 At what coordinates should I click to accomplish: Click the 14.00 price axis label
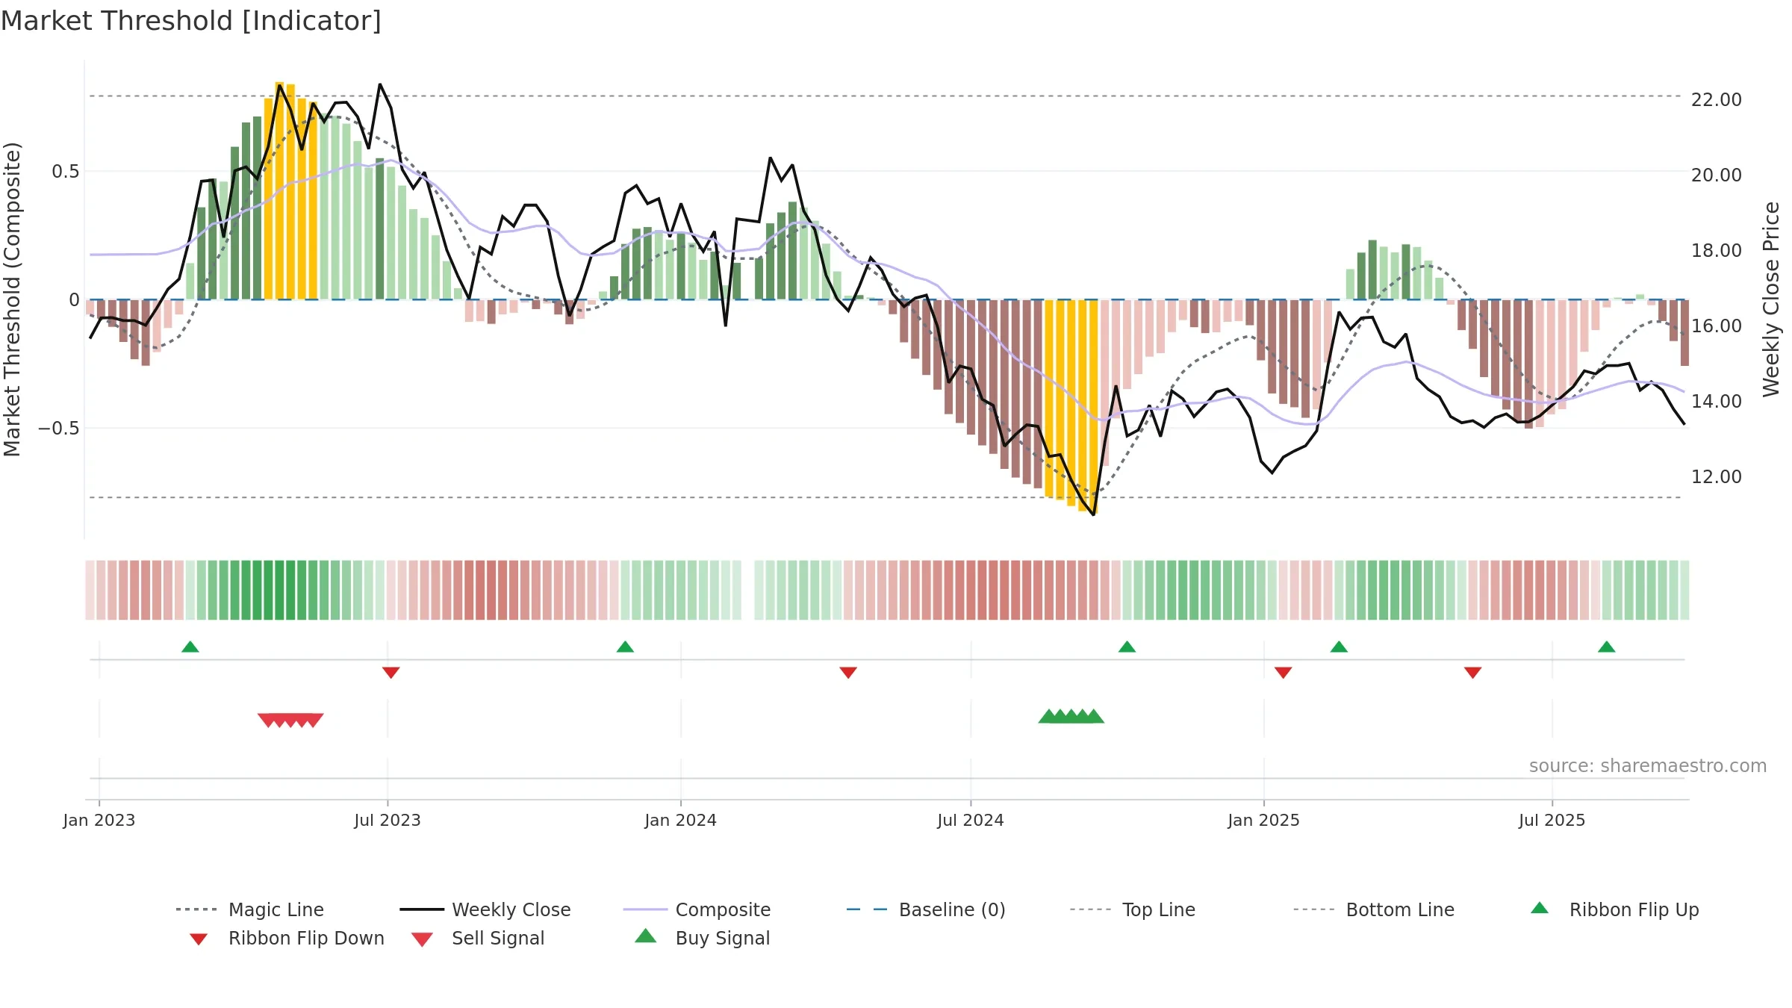click(1717, 402)
